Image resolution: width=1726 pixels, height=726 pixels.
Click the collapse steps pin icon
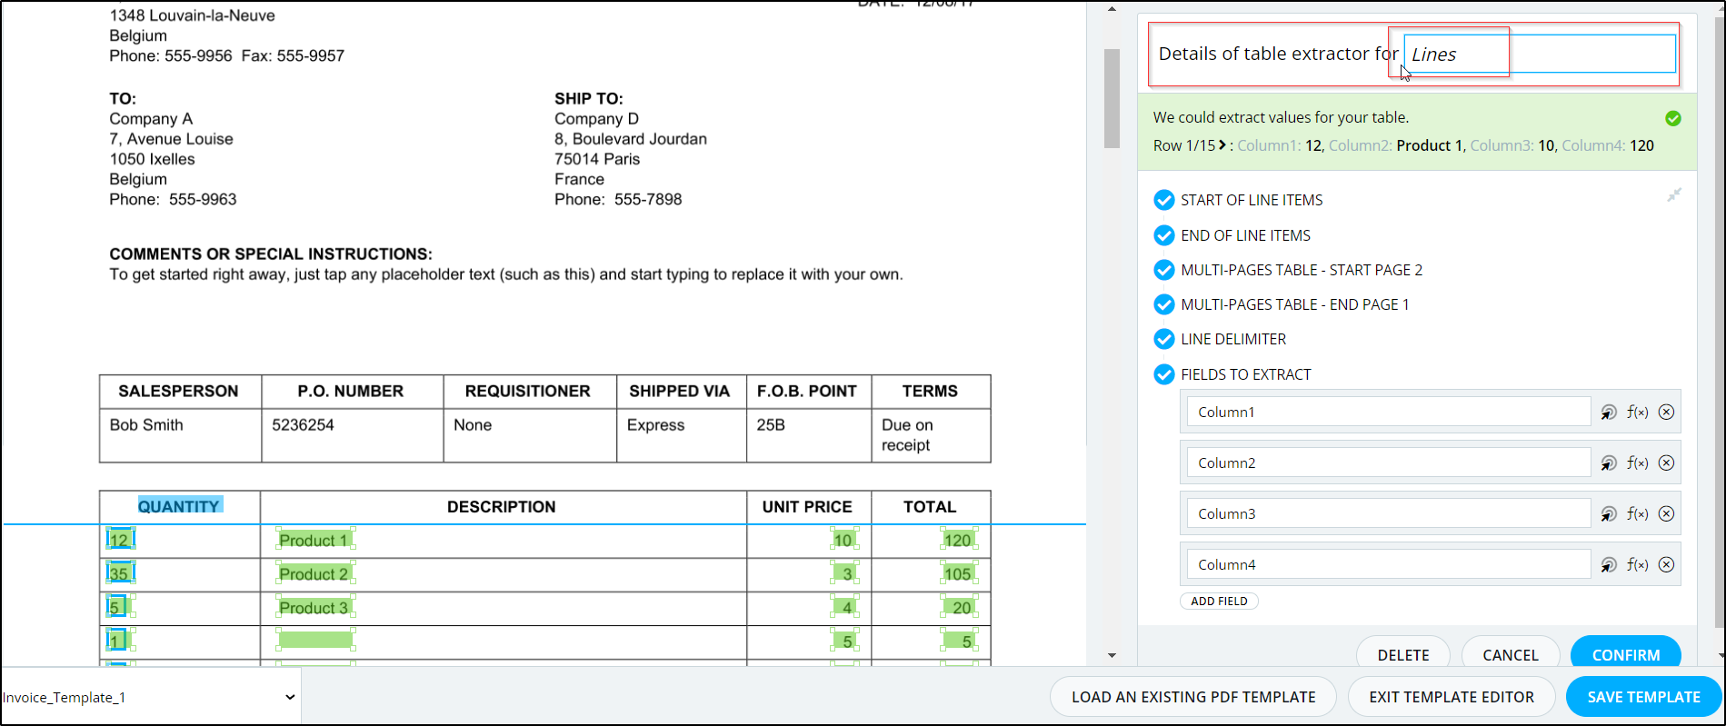1674,194
